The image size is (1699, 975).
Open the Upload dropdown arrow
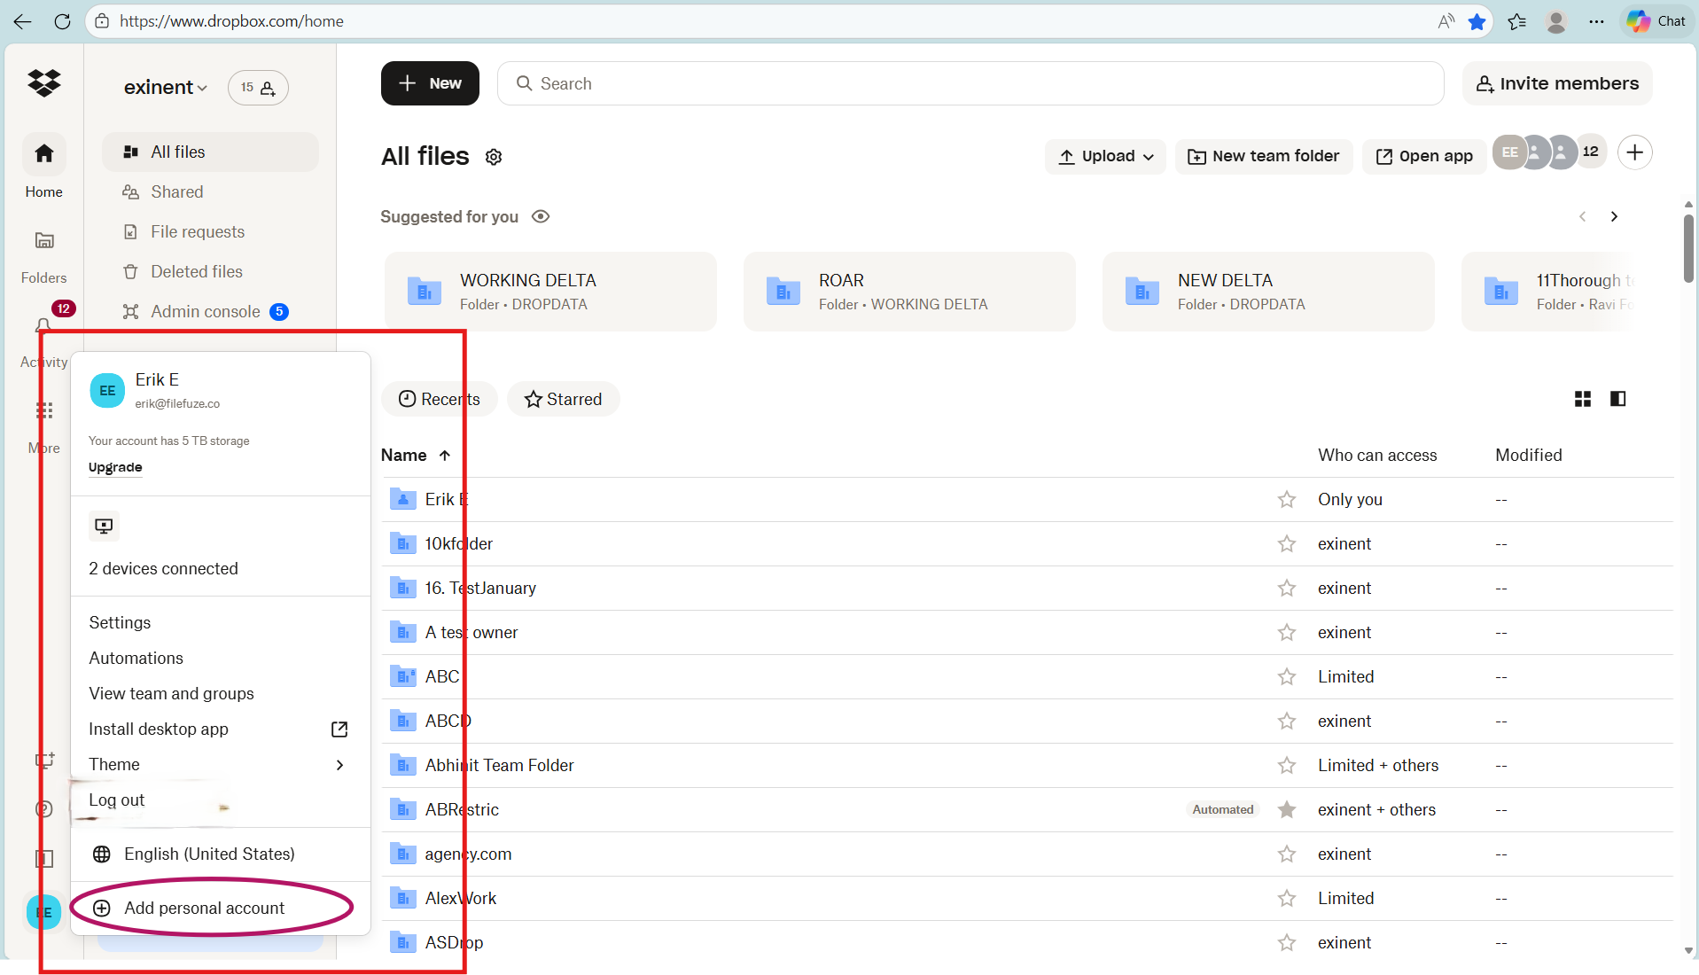[x=1150, y=156]
